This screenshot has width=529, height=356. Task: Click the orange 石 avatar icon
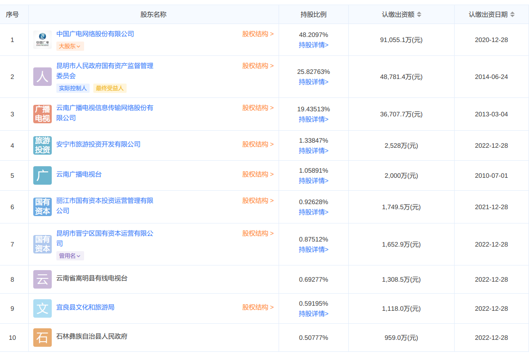43,338
